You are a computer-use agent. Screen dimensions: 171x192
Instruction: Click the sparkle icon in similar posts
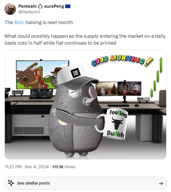[11, 183]
